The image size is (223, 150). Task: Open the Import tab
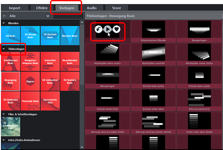(x=14, y=8)
